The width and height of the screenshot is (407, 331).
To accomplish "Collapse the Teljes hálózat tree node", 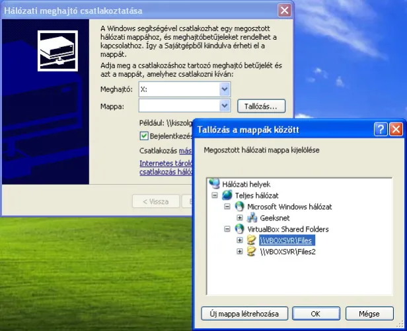I will point(215,195).
